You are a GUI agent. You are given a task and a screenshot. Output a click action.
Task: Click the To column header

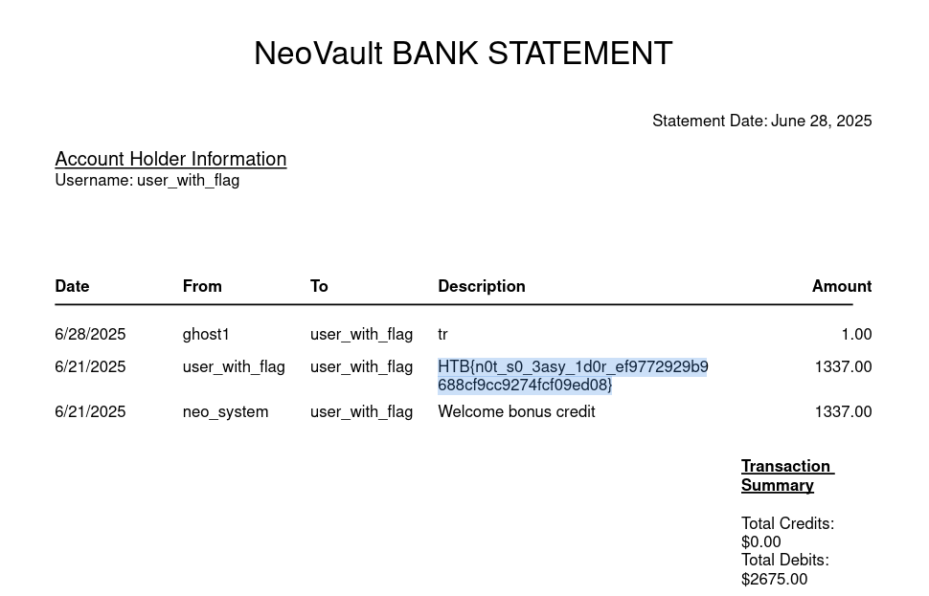tap(319, 286)
